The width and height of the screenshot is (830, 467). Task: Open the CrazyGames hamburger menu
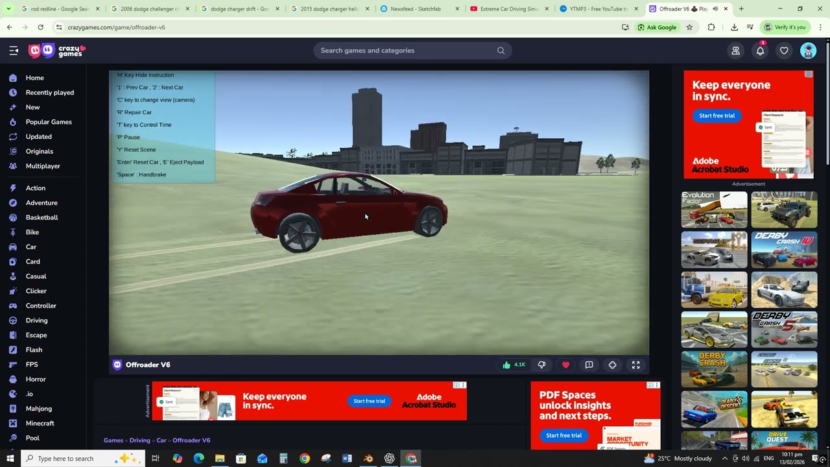pos(14,51)
